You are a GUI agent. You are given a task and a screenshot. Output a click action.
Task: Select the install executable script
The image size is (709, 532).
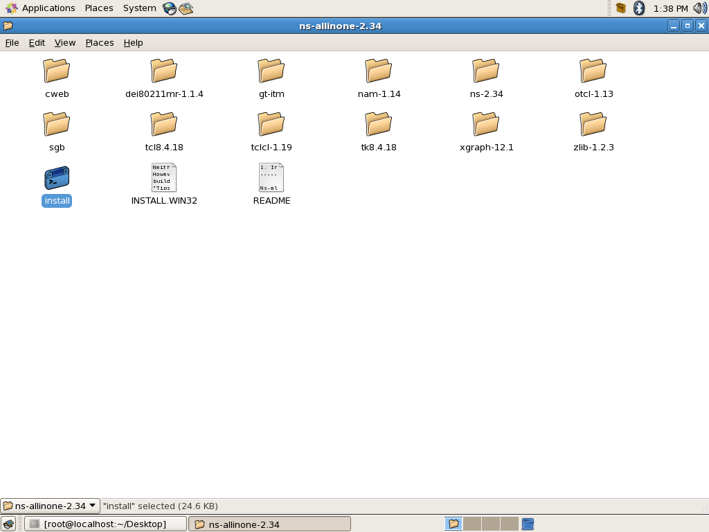(56, 177)
